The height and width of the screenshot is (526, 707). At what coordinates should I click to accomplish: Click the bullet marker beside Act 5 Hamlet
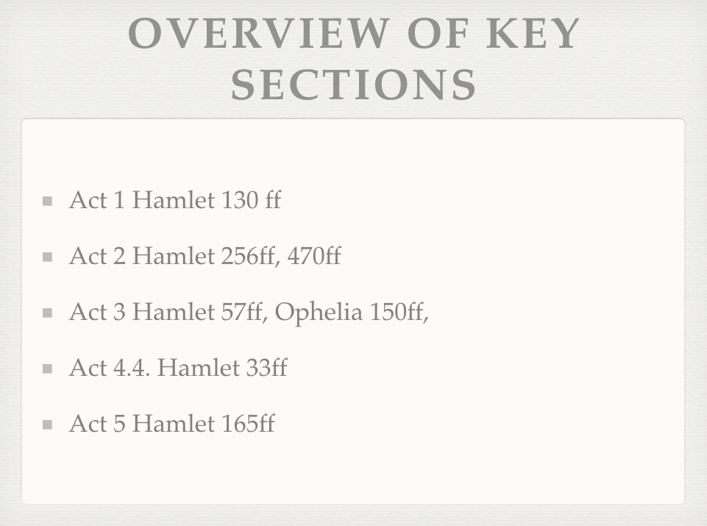(x=48, y=424)
